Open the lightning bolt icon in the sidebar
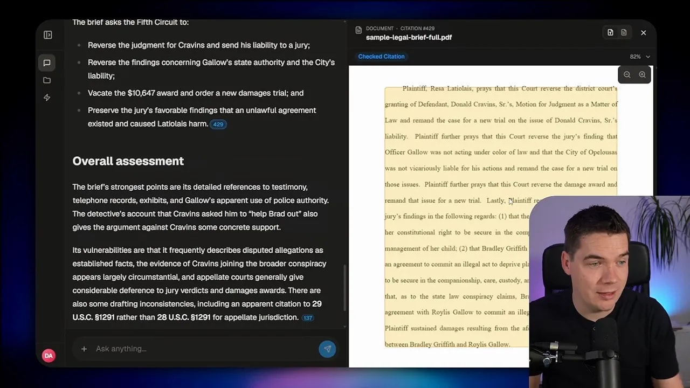690x388 pixels. [x=47, y=98]
